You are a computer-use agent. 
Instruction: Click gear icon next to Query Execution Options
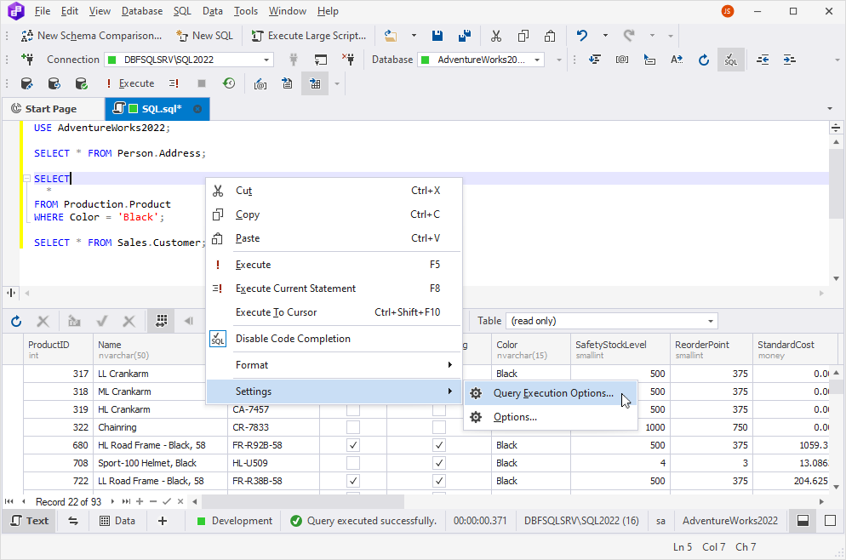[475, 393]
